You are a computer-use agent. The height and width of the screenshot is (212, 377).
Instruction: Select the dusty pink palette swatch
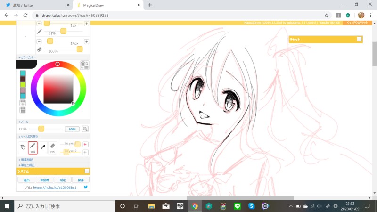click(23, 90)
